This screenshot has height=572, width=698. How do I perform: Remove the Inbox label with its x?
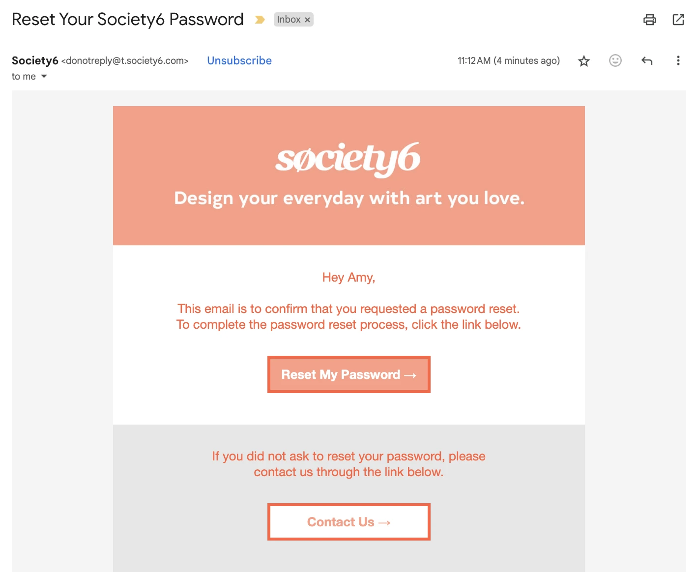(x=308, y=20)
